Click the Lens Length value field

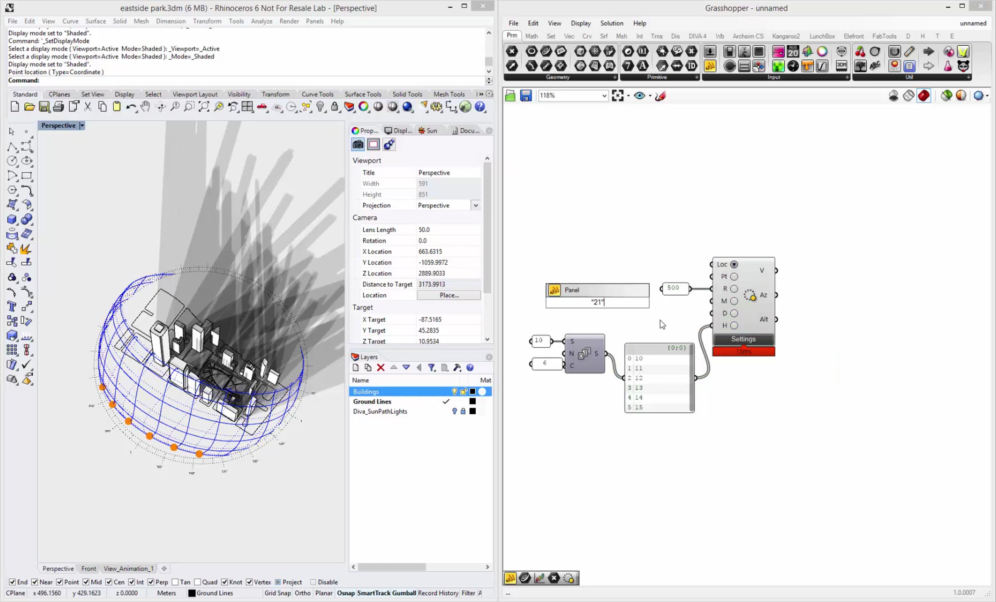[x=448, y=230]
